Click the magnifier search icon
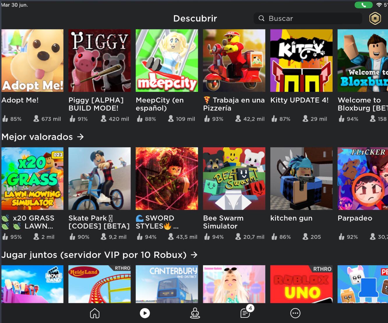 pos(261,18)
